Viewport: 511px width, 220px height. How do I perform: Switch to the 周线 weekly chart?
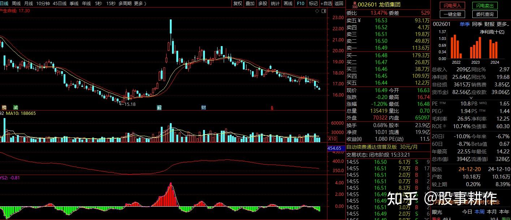tap(16, 4)
